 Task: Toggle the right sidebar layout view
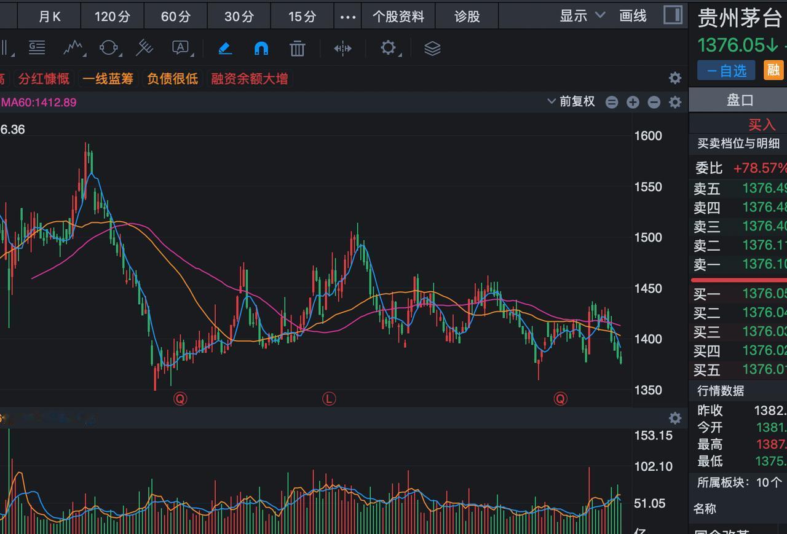click(x=673, y=15)
